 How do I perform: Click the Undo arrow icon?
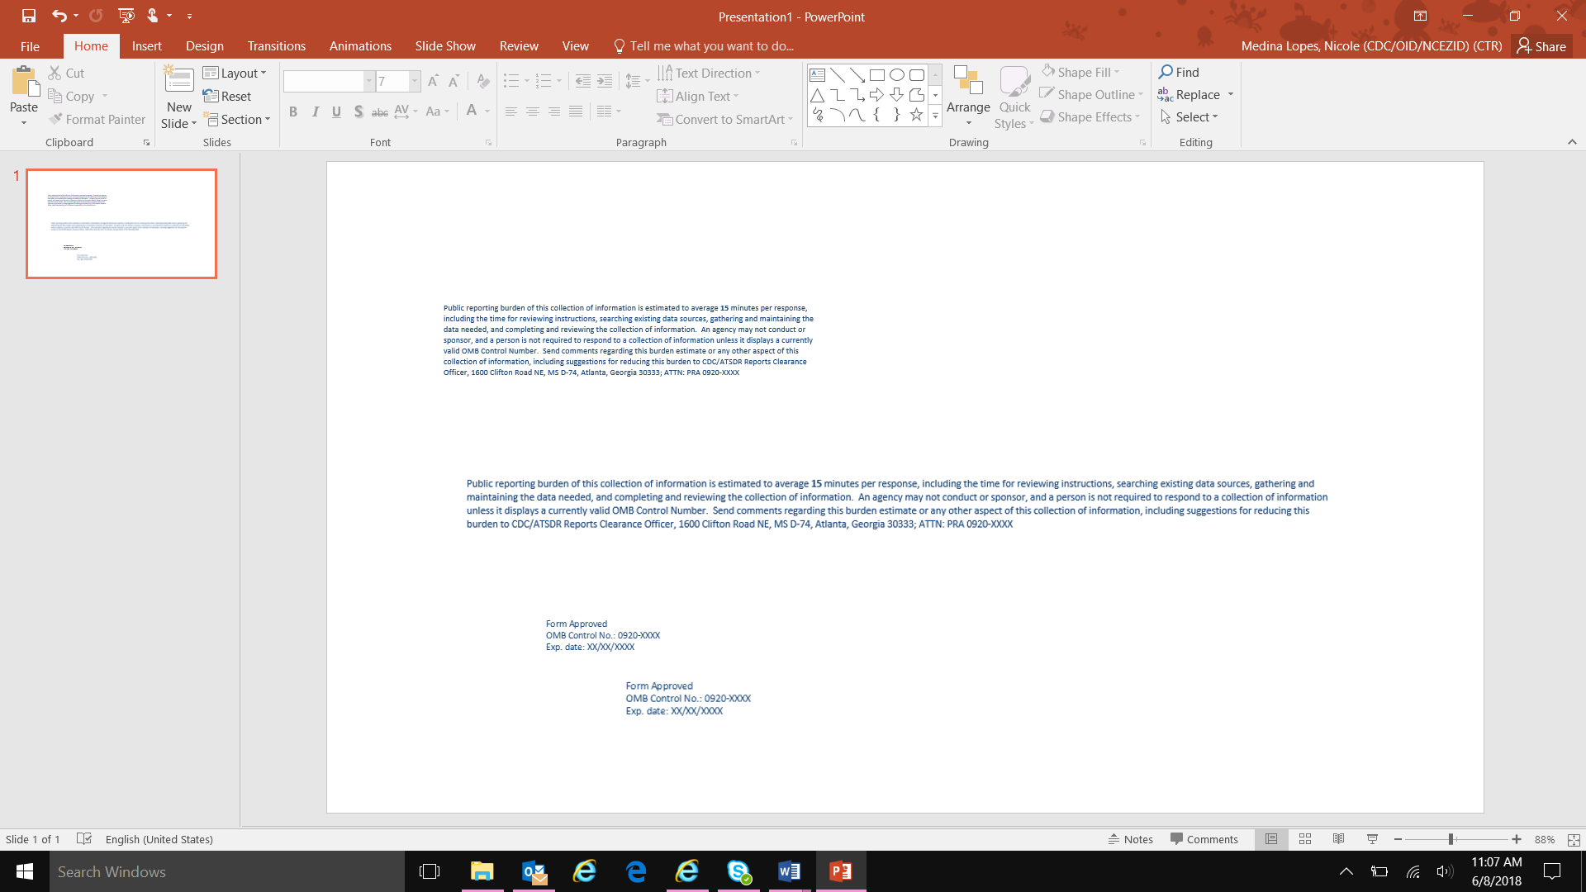point(59,16)
